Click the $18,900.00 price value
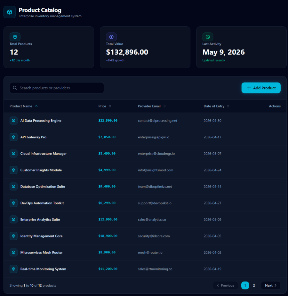 click(108, 236)
